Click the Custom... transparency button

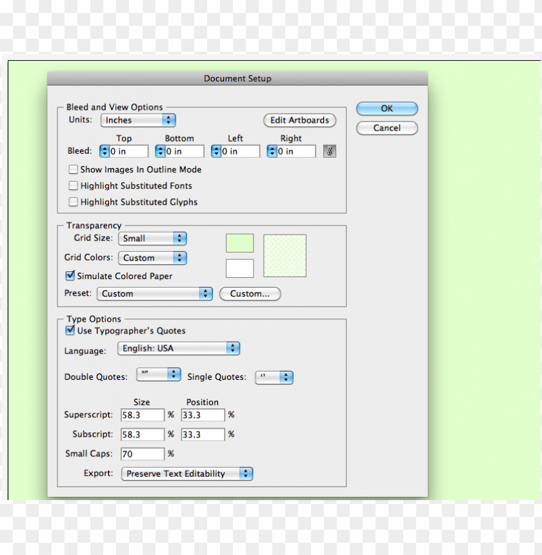[x=250, y=293]
